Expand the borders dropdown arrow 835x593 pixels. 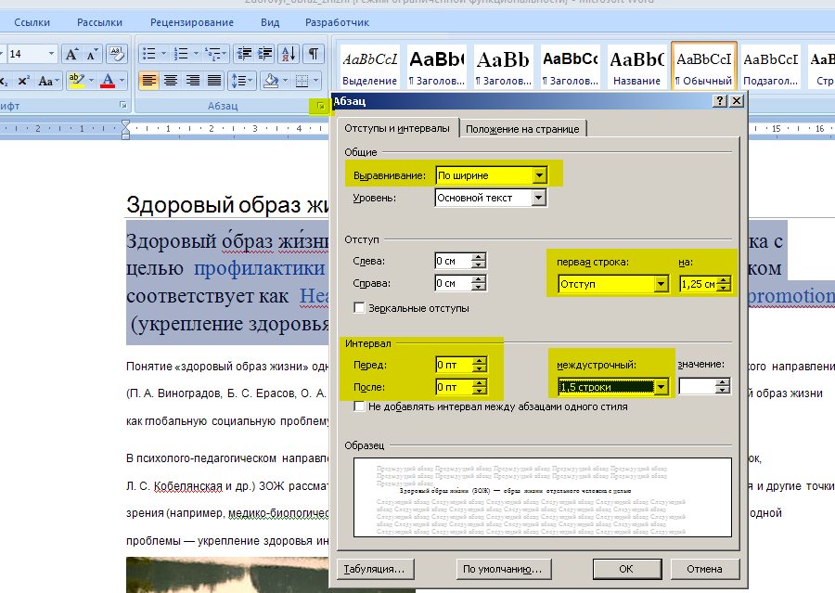click(x=315, y=81)
